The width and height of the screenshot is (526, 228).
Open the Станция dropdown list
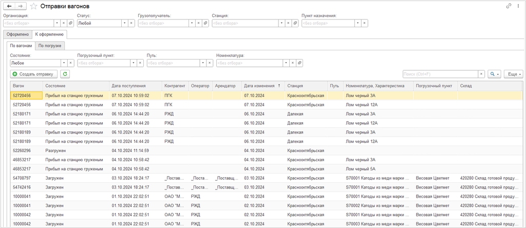click(282, 23)
